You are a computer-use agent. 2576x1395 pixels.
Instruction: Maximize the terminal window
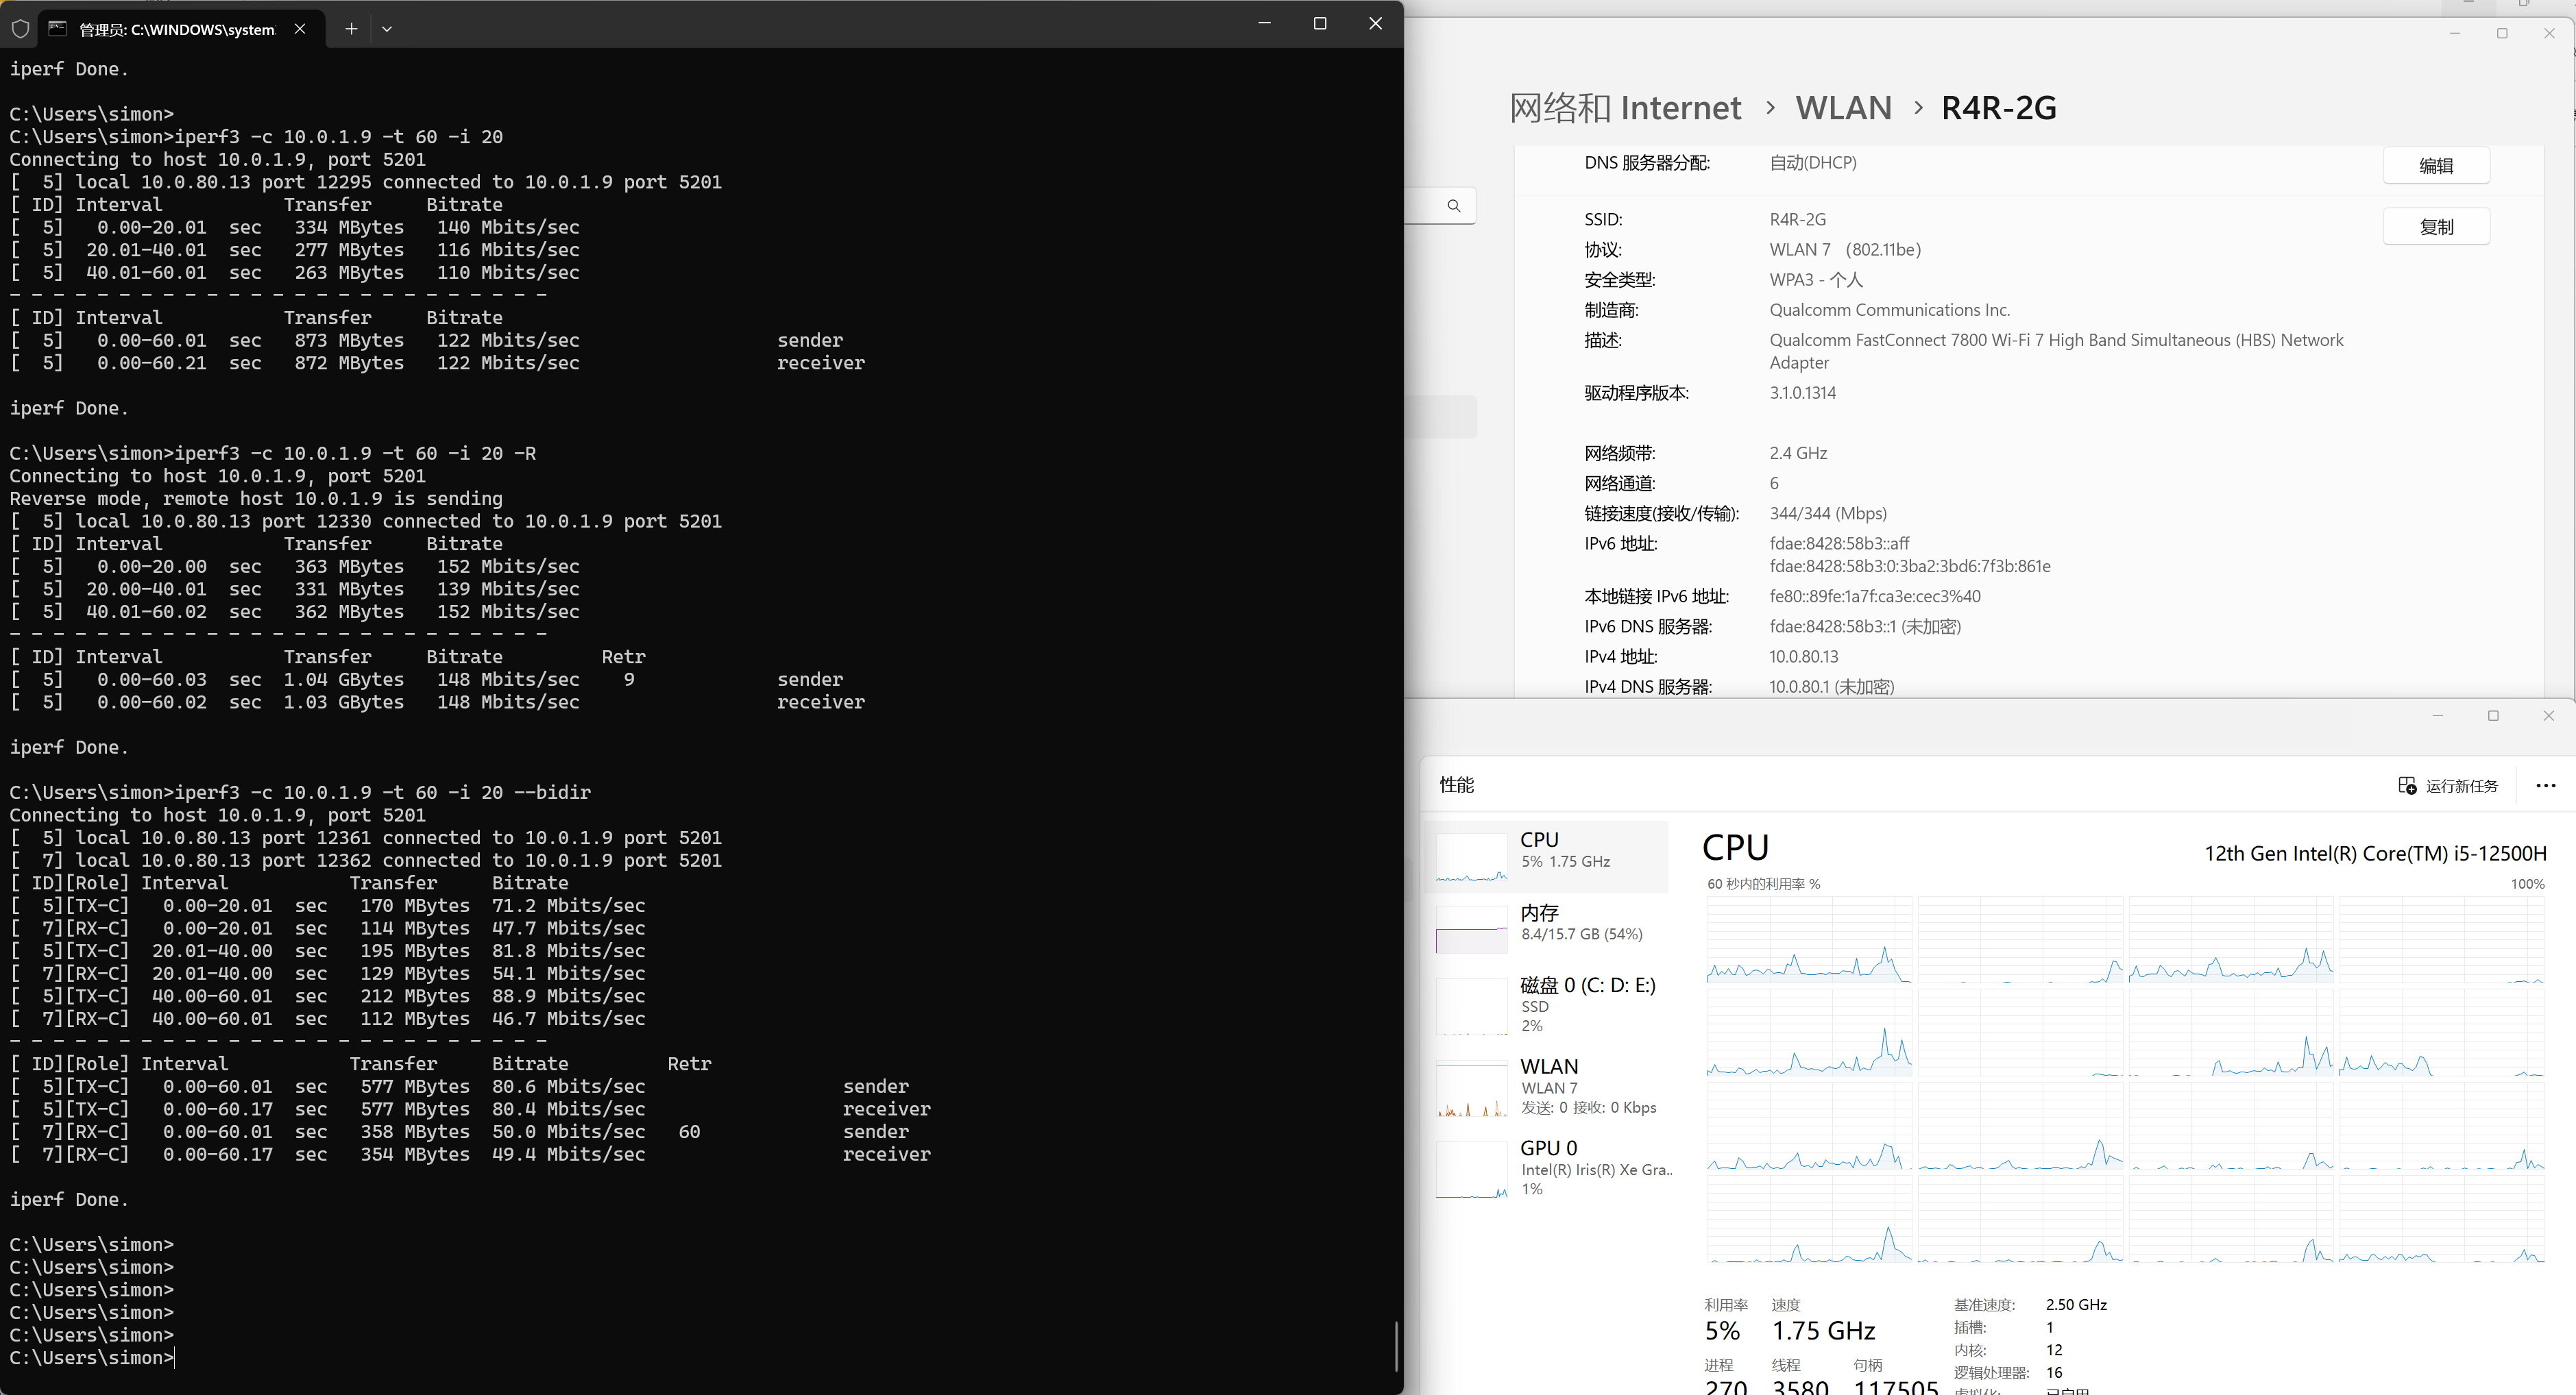click(x=1320, y=23)
